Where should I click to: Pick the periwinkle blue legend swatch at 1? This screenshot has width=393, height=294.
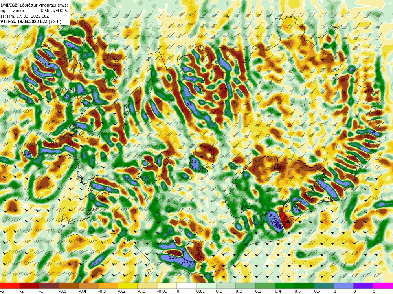[x=344, y=285]
